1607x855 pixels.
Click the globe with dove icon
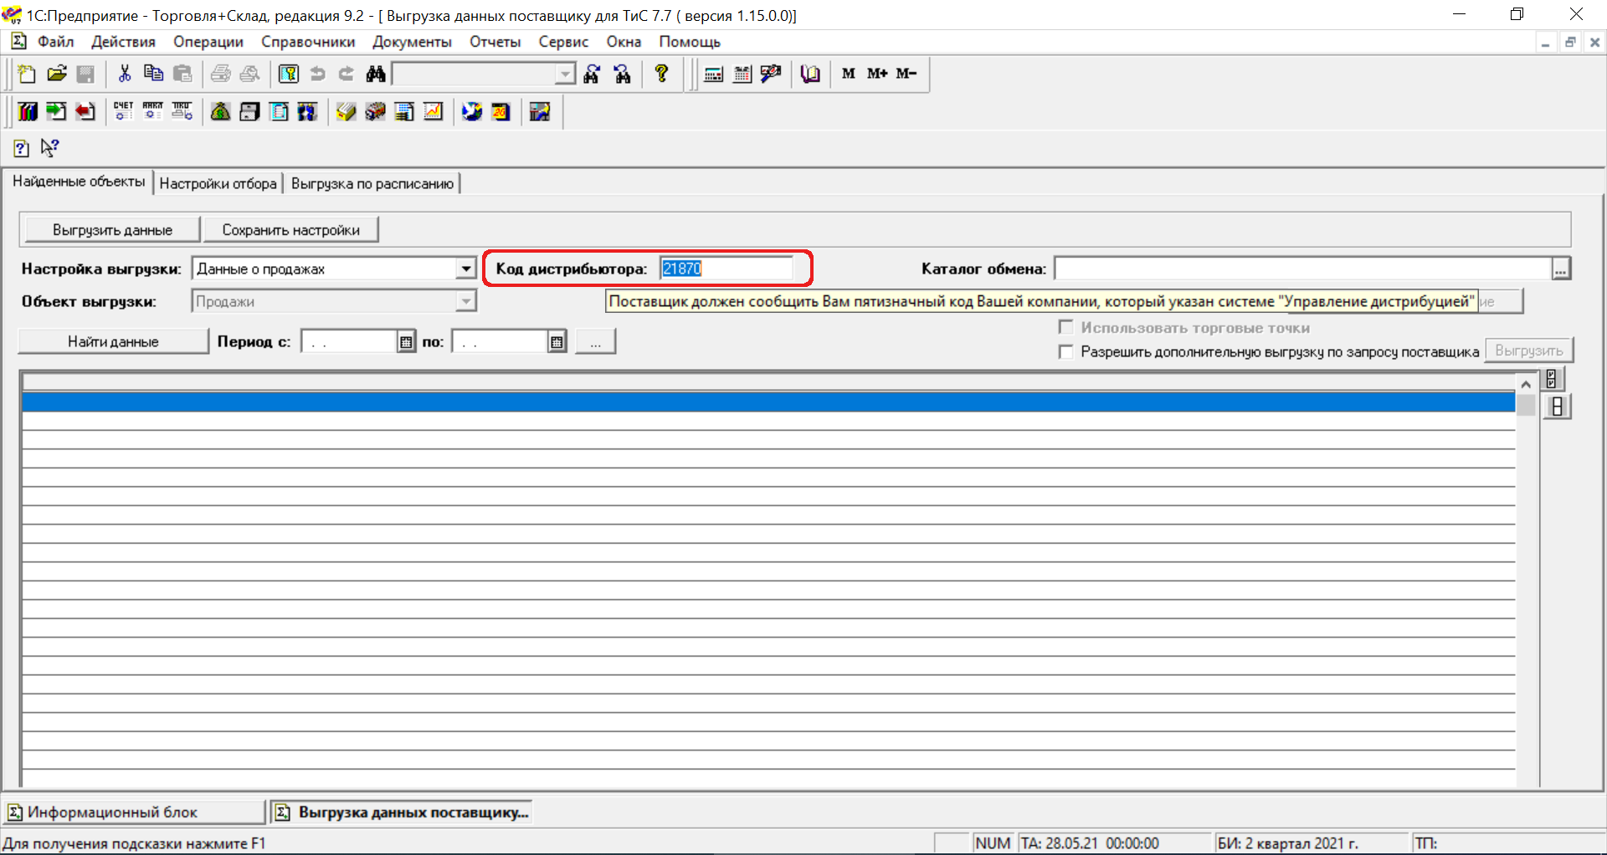coord(472,111)
